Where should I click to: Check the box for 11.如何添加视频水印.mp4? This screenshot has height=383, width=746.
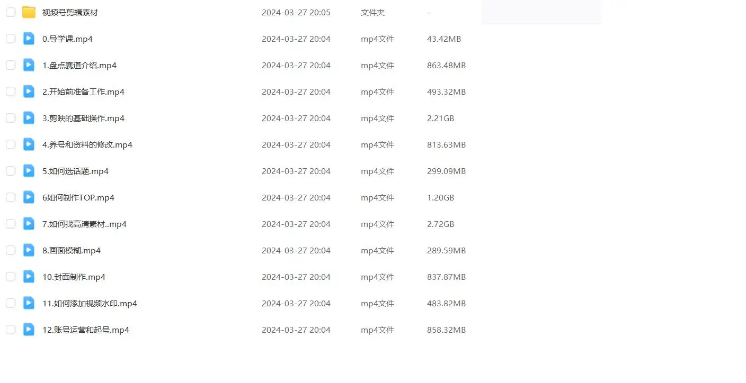click(x=11, y=303)
